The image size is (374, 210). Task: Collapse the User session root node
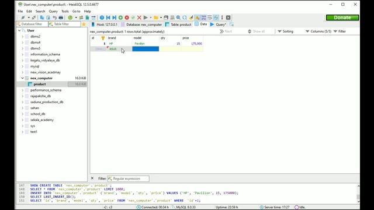click(x=19, y=30)
